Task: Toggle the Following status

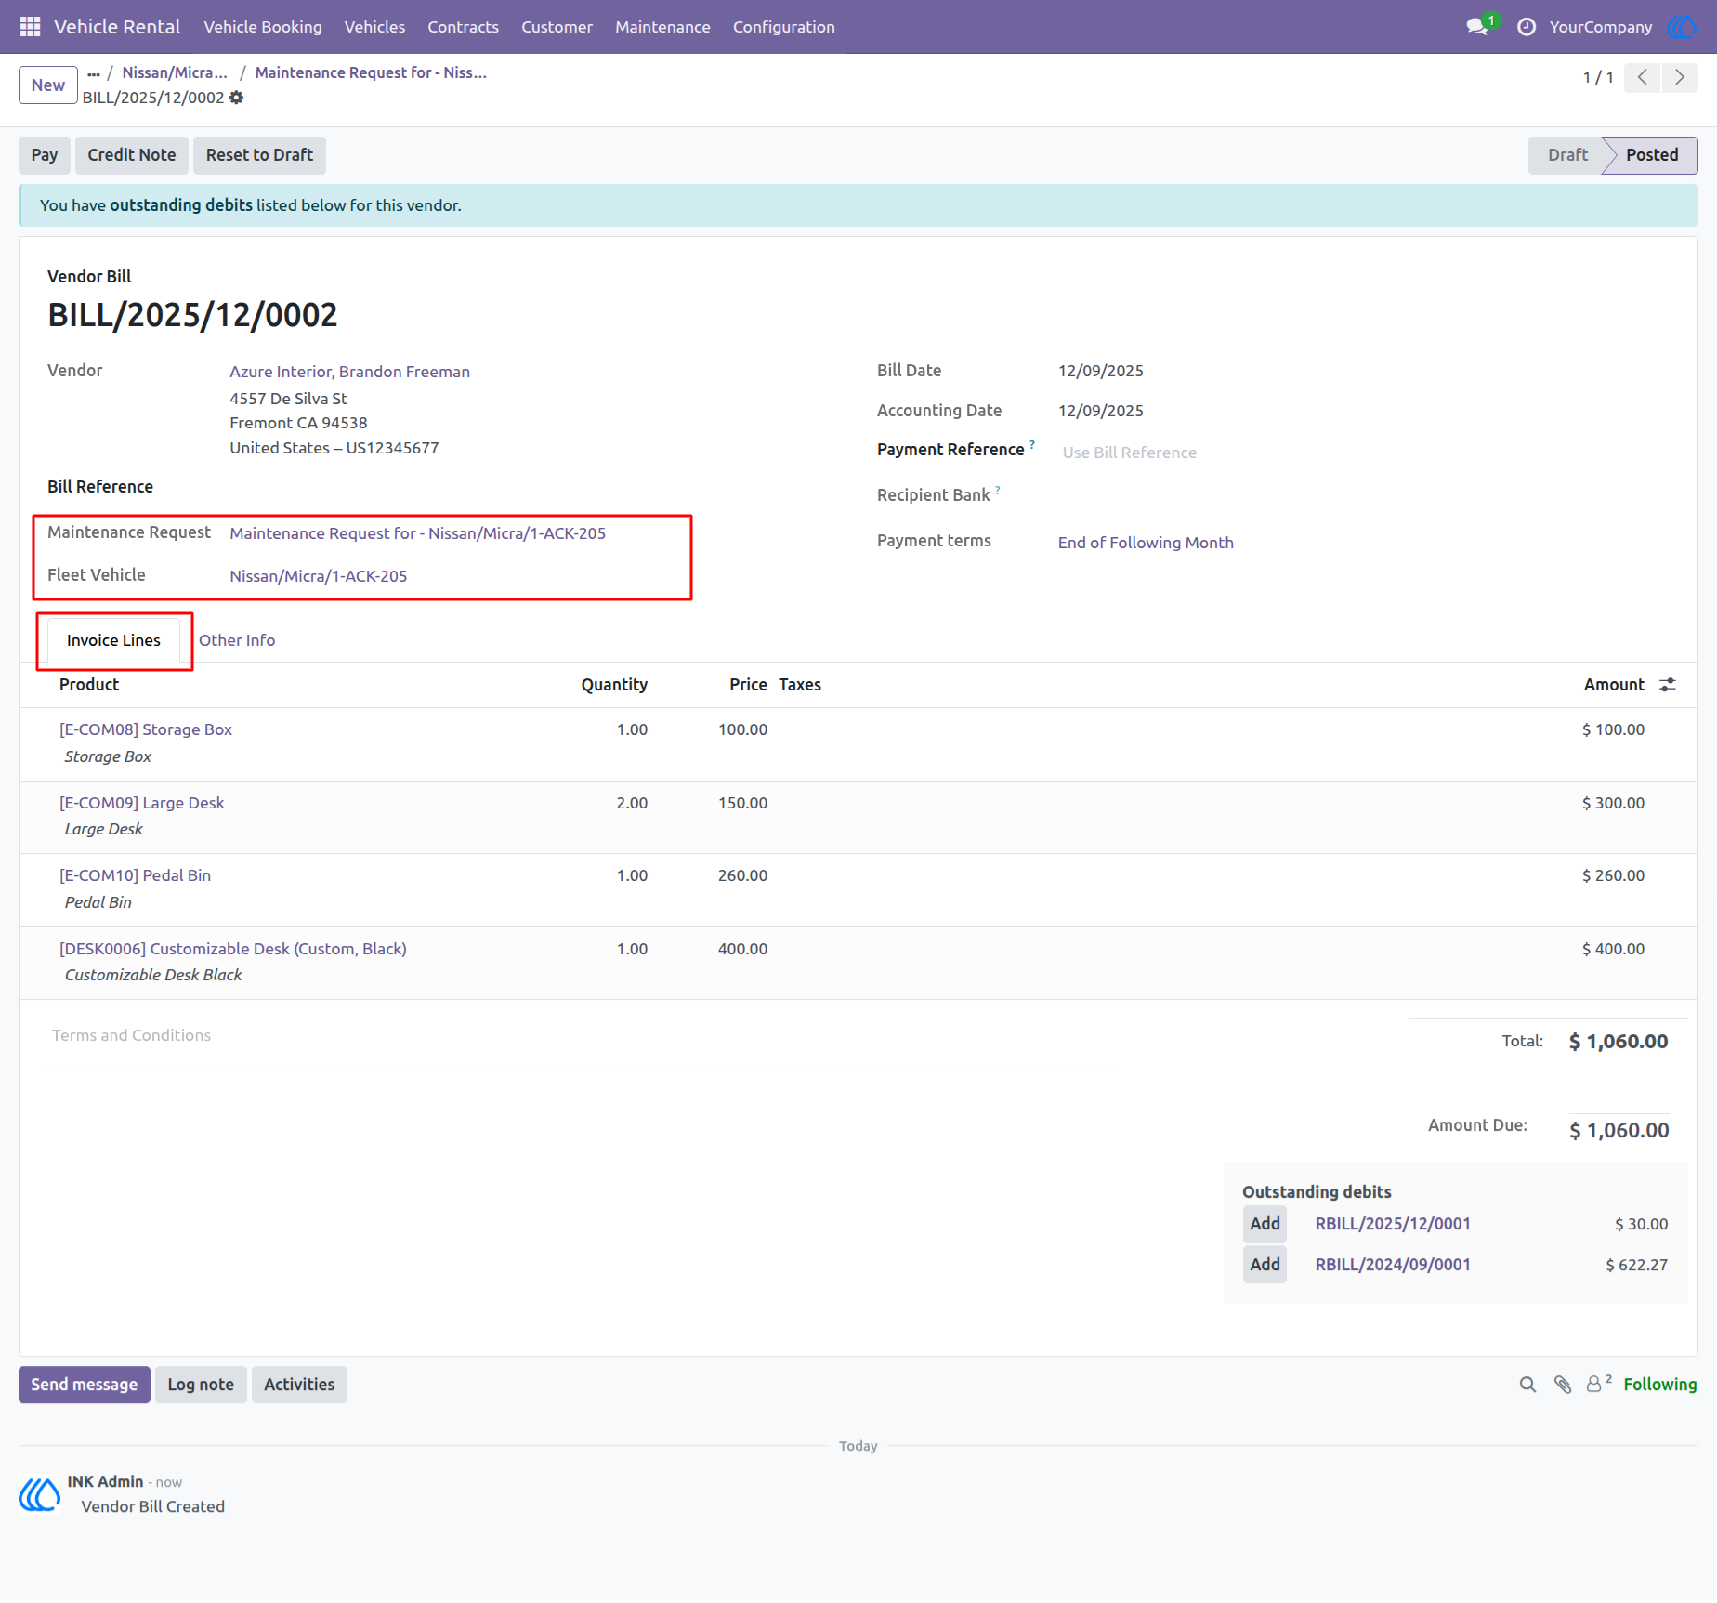Action: 1659,1385
